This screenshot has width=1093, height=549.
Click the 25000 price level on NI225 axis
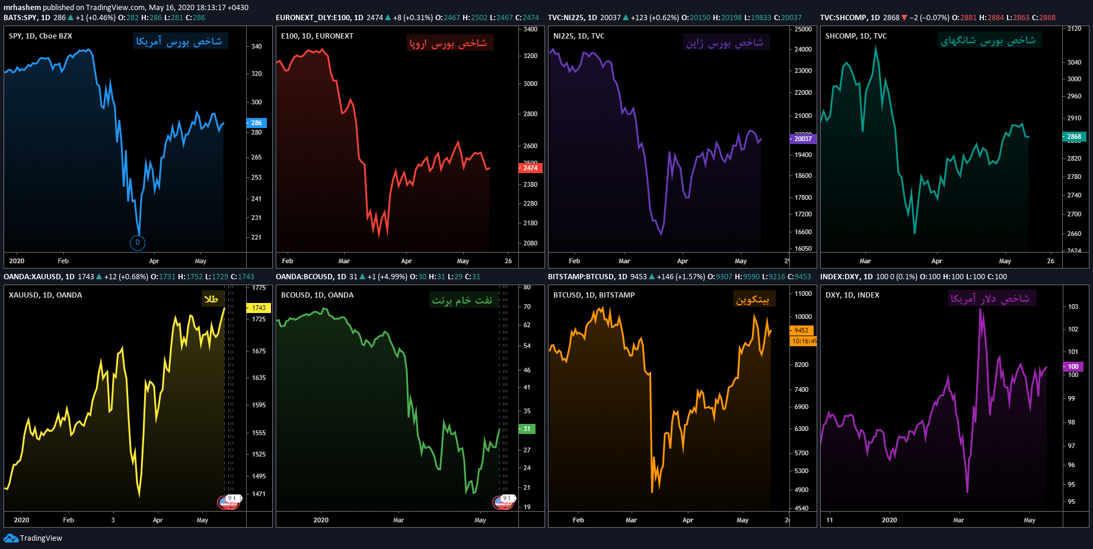(x=803, y=29)
